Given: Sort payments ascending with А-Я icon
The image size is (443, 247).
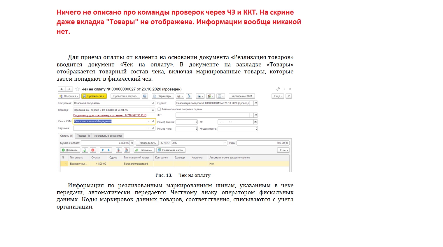Looking at the screenshot, I should click(119, 150).
